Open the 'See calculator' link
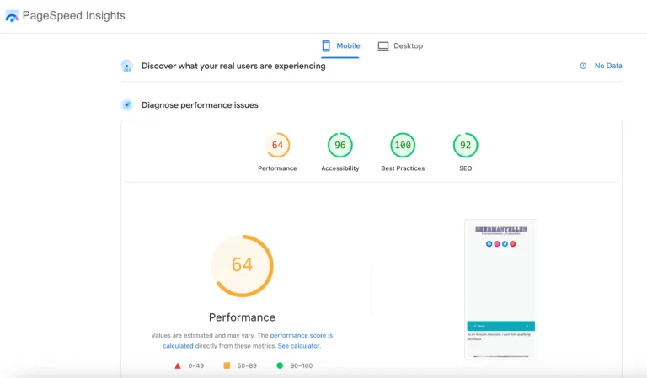Image resolution: width=647 pixels, height=378 pixels. point(298,346)
